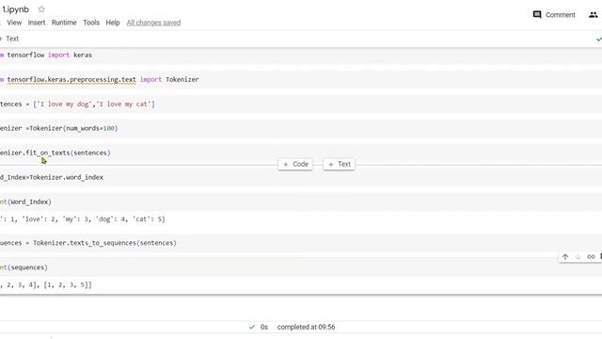Image resolution: width=602 pixels, height=339 pixels.
Task: Move cell down with arrow icon
Action: [x=578, y=257]
